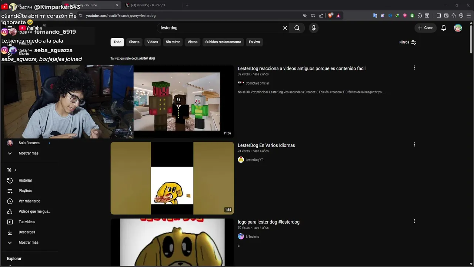Open the SrTocinito channel

(252, 237)
